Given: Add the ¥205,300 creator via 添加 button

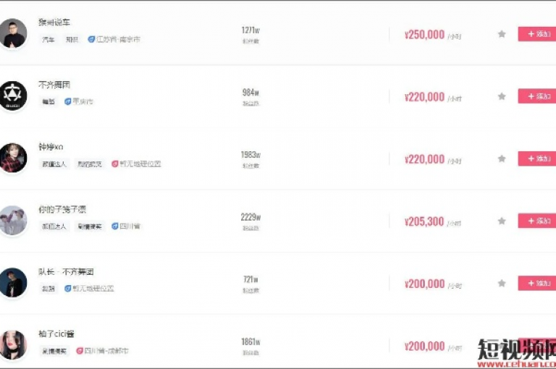Looking at the screenshot, I should click(x=537, y=221).
